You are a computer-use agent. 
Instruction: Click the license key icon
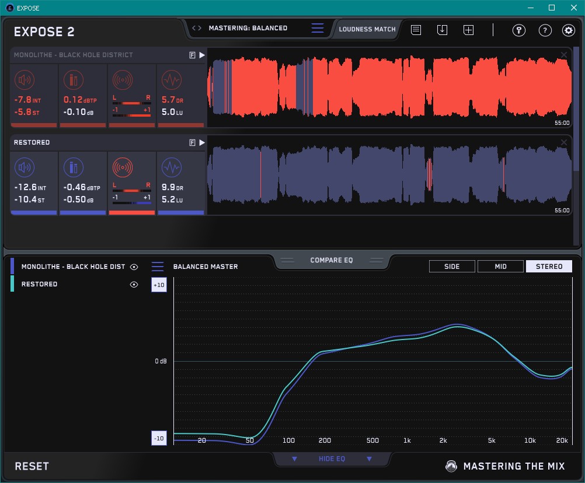(519, 30)
